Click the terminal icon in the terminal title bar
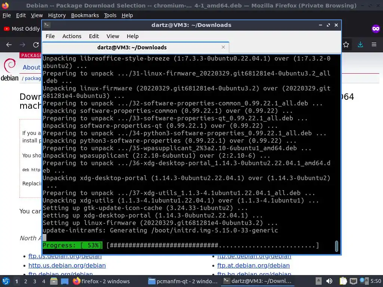Image resolution: width=383 pixels, height=287 pixels. pyautogui.click(x=47, y=25)
